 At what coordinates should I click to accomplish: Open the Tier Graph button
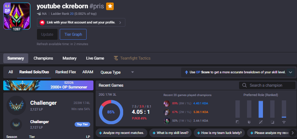[73, 34]
